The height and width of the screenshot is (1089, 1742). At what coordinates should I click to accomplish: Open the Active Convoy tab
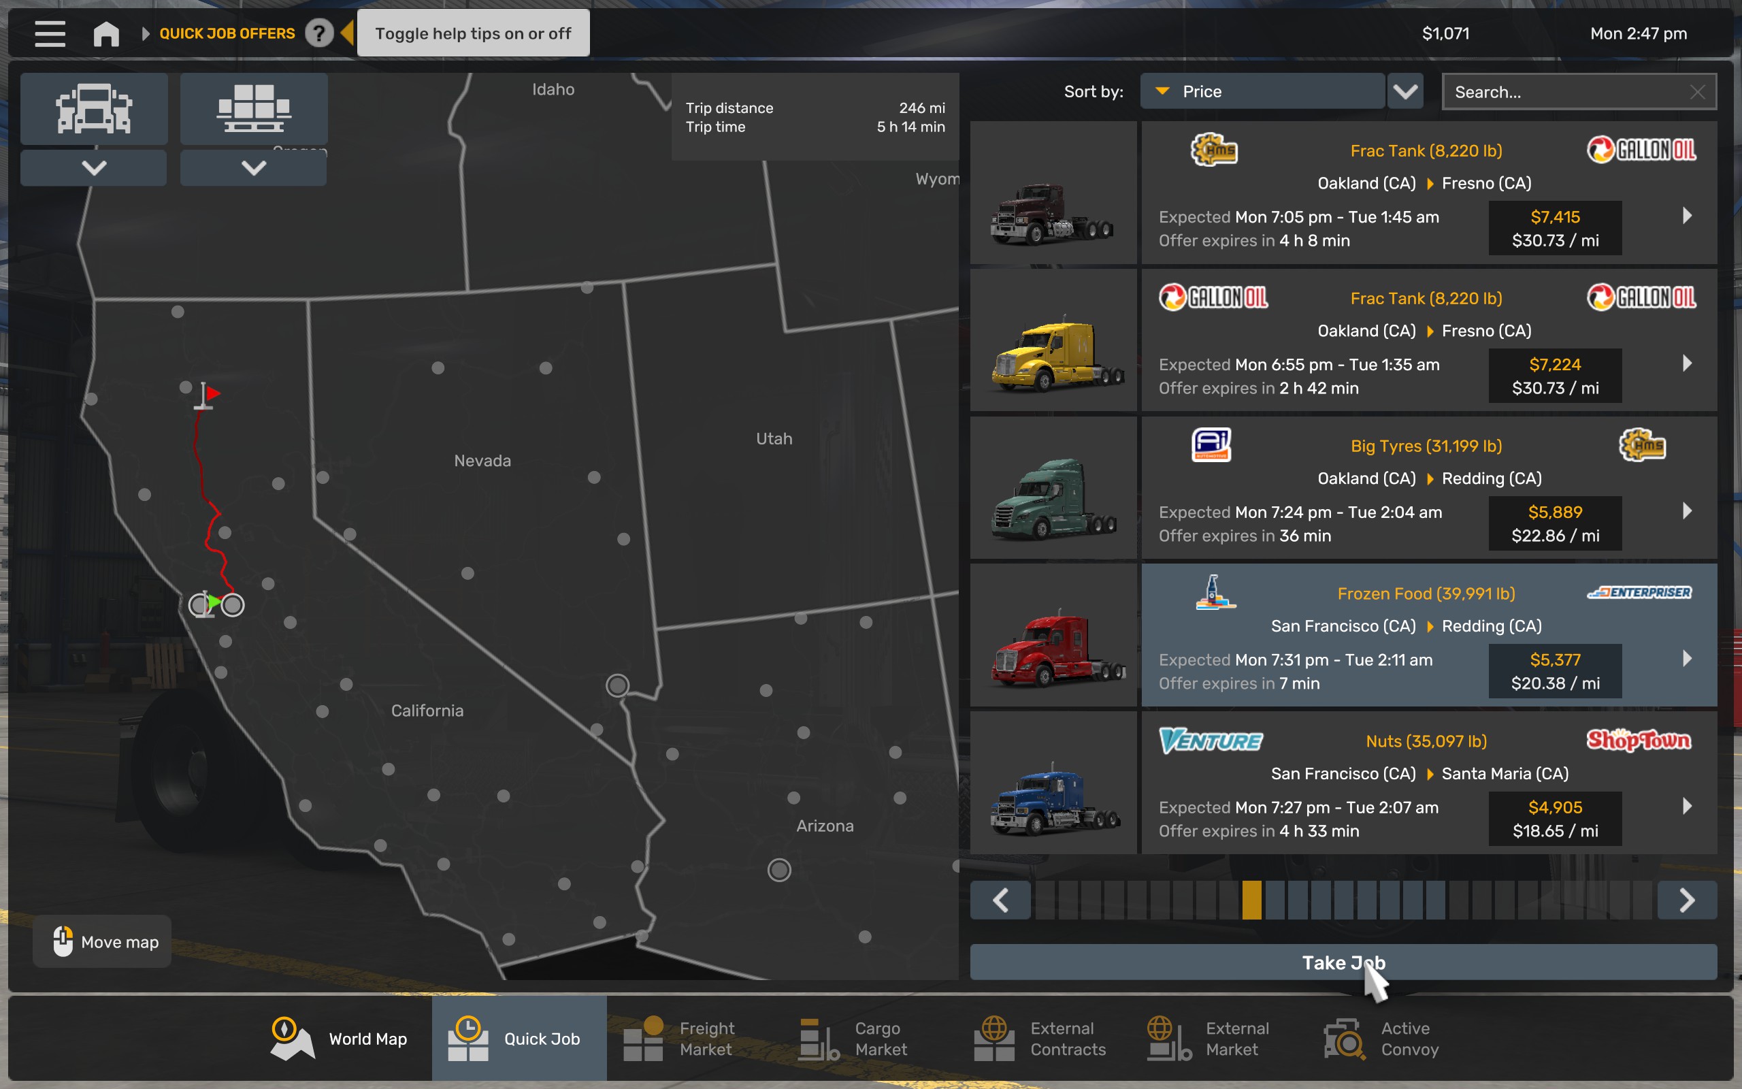[1381, 1039]
